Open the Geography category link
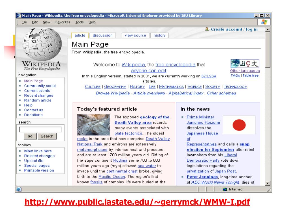The width and height of the screenshot is (289, 217). point(115,87)
